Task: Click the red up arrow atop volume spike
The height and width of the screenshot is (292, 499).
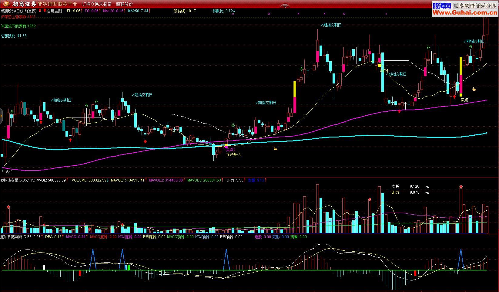Action: (x=461, y=187)
